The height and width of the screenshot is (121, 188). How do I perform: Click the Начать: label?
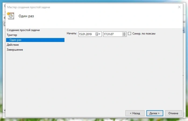click(x=72, y=33)
